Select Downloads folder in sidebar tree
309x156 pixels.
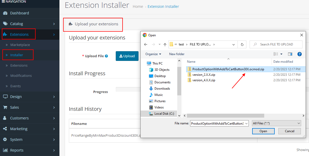pos(162,89)
